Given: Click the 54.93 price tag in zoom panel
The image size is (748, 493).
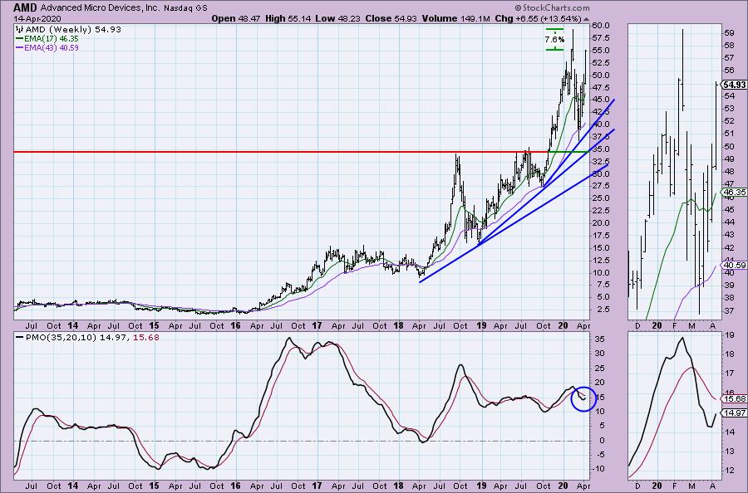Looking at the screenshot, I should (x=734, y=85).
